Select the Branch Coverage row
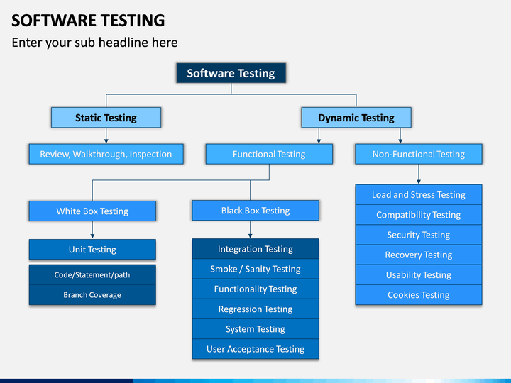The width and height of the screenshot is (511, 383). point(92,295)
